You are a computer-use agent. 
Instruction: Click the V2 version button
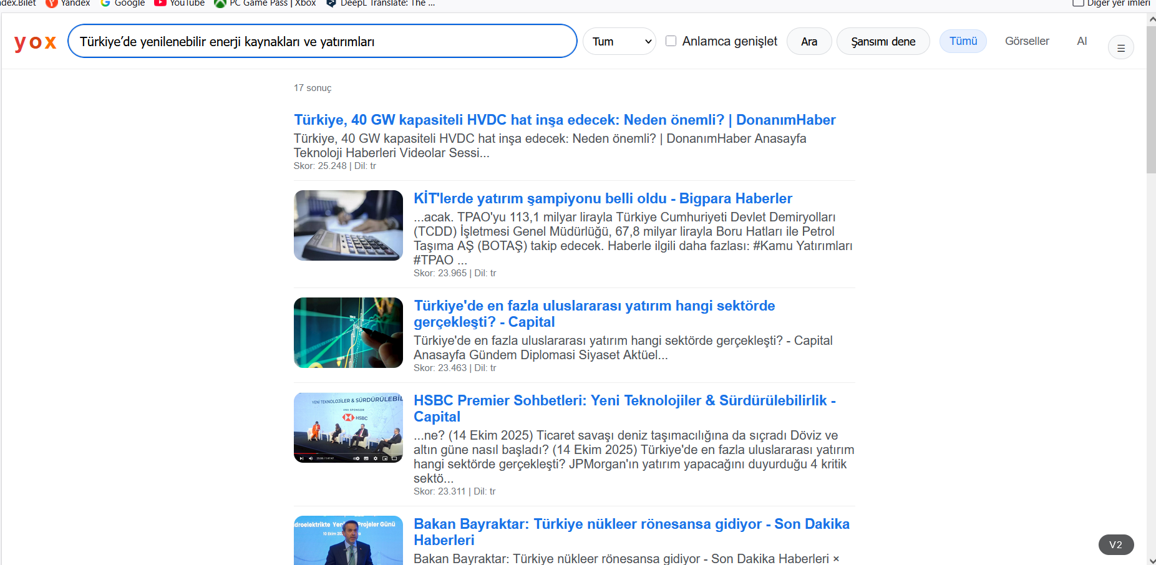pyautogui.click(x=1116, y=544)
